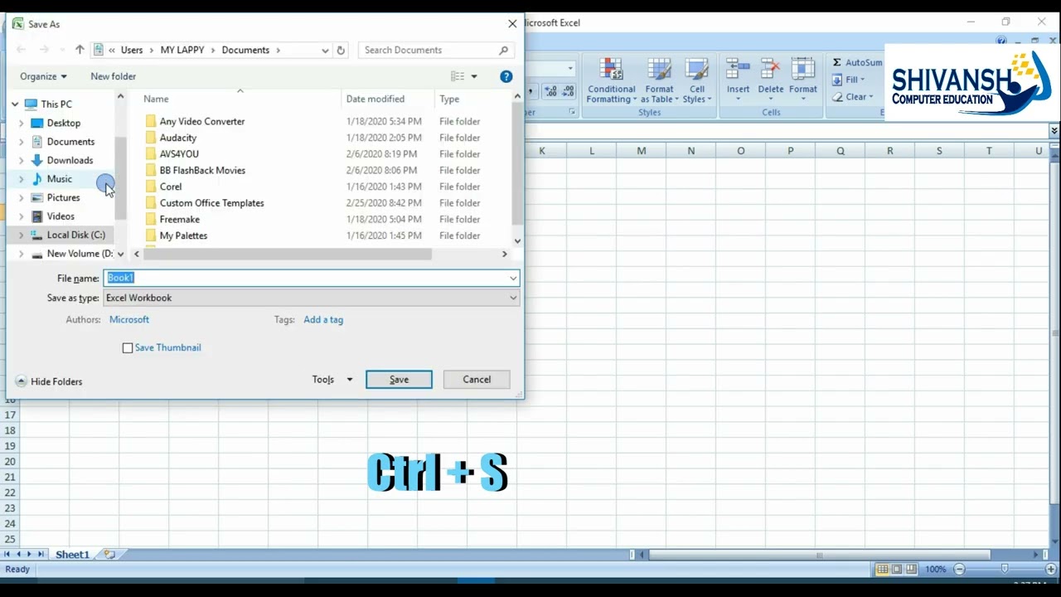Screen dimensions: 1061x597
Task: Open the Organize dropdown menu
Action: click(x=43, y=76)
